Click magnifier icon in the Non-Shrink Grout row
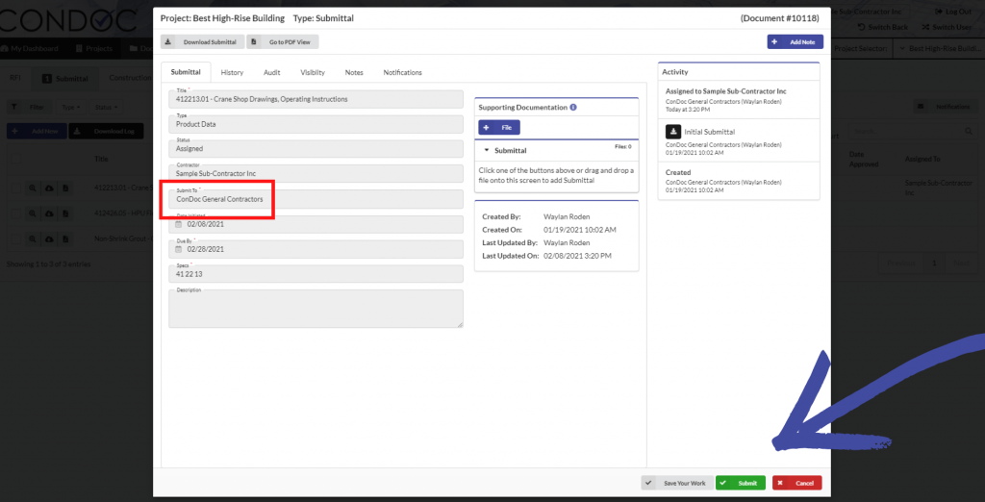The width and height of the screenshot is (985, 502). (32, 238)
